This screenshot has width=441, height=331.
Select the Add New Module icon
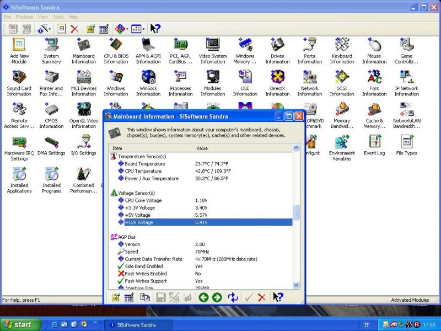tap(19, 51)
